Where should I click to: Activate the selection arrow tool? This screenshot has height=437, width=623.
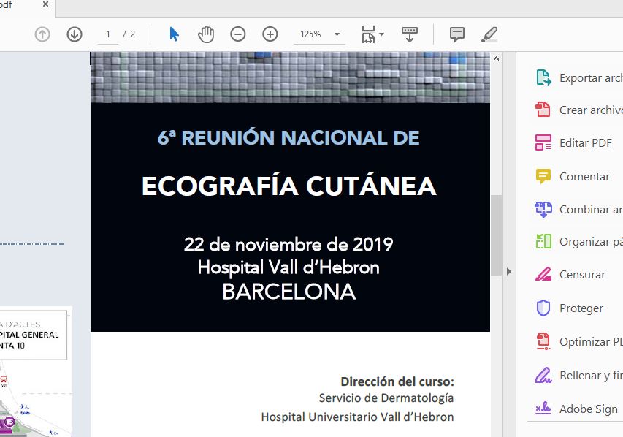pos(174,34)
